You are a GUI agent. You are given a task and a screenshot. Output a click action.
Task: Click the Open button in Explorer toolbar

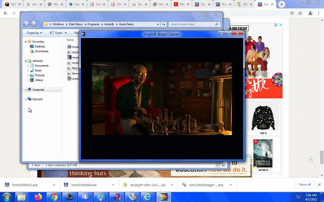coord(56,33)
